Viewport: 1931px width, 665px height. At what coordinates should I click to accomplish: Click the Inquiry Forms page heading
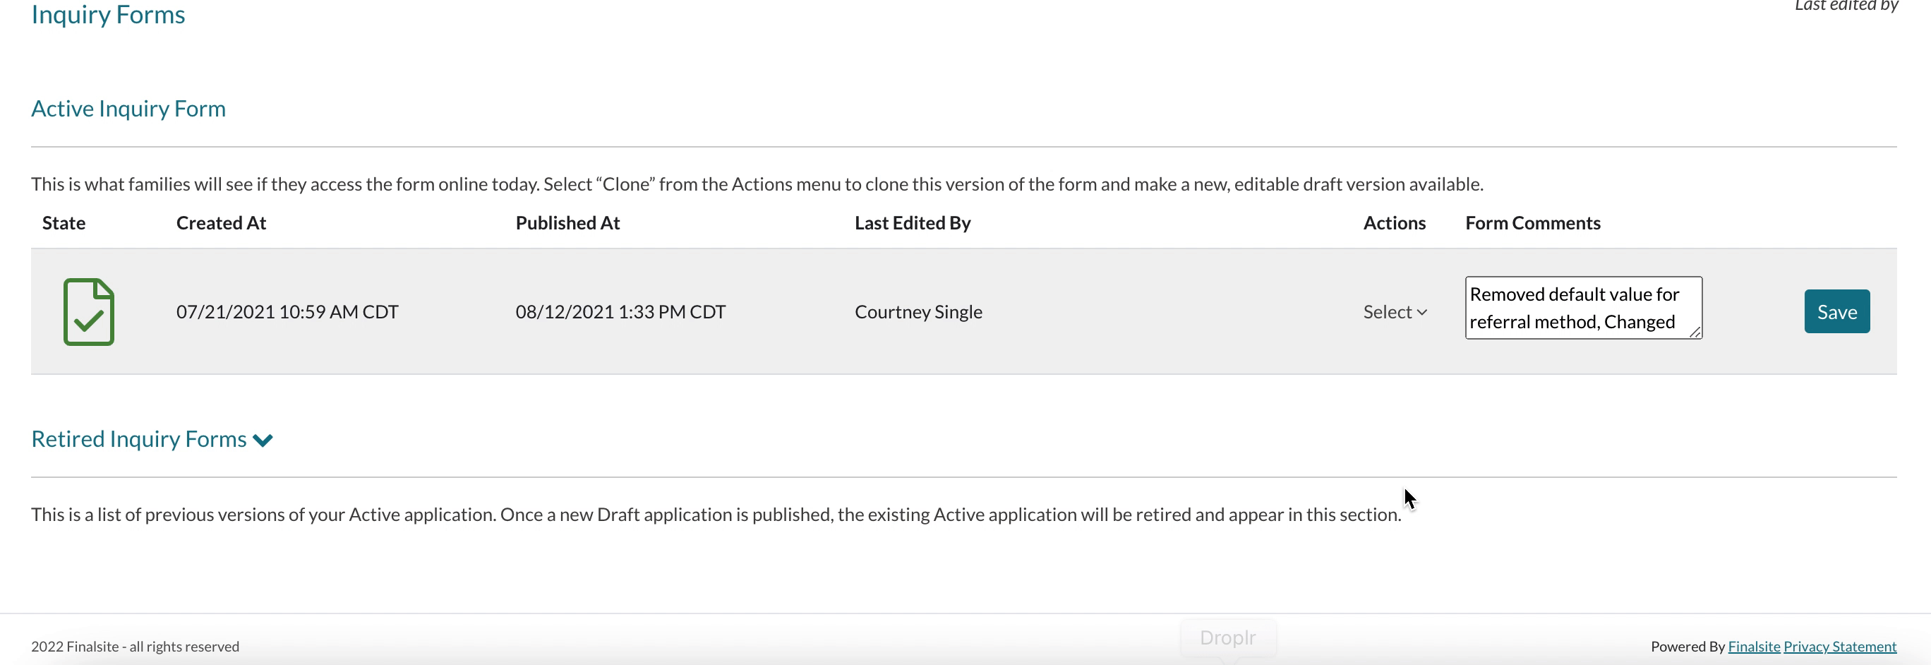(108, 15)
